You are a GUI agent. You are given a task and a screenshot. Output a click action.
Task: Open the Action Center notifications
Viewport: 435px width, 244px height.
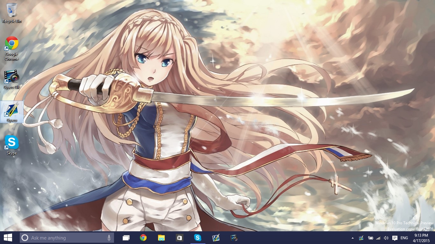coord(395,238)
